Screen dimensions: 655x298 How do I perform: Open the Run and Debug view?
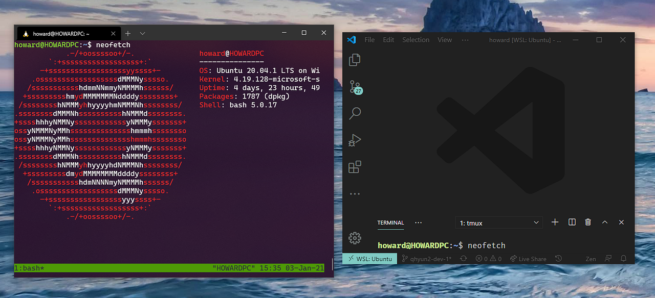(355, 140)
